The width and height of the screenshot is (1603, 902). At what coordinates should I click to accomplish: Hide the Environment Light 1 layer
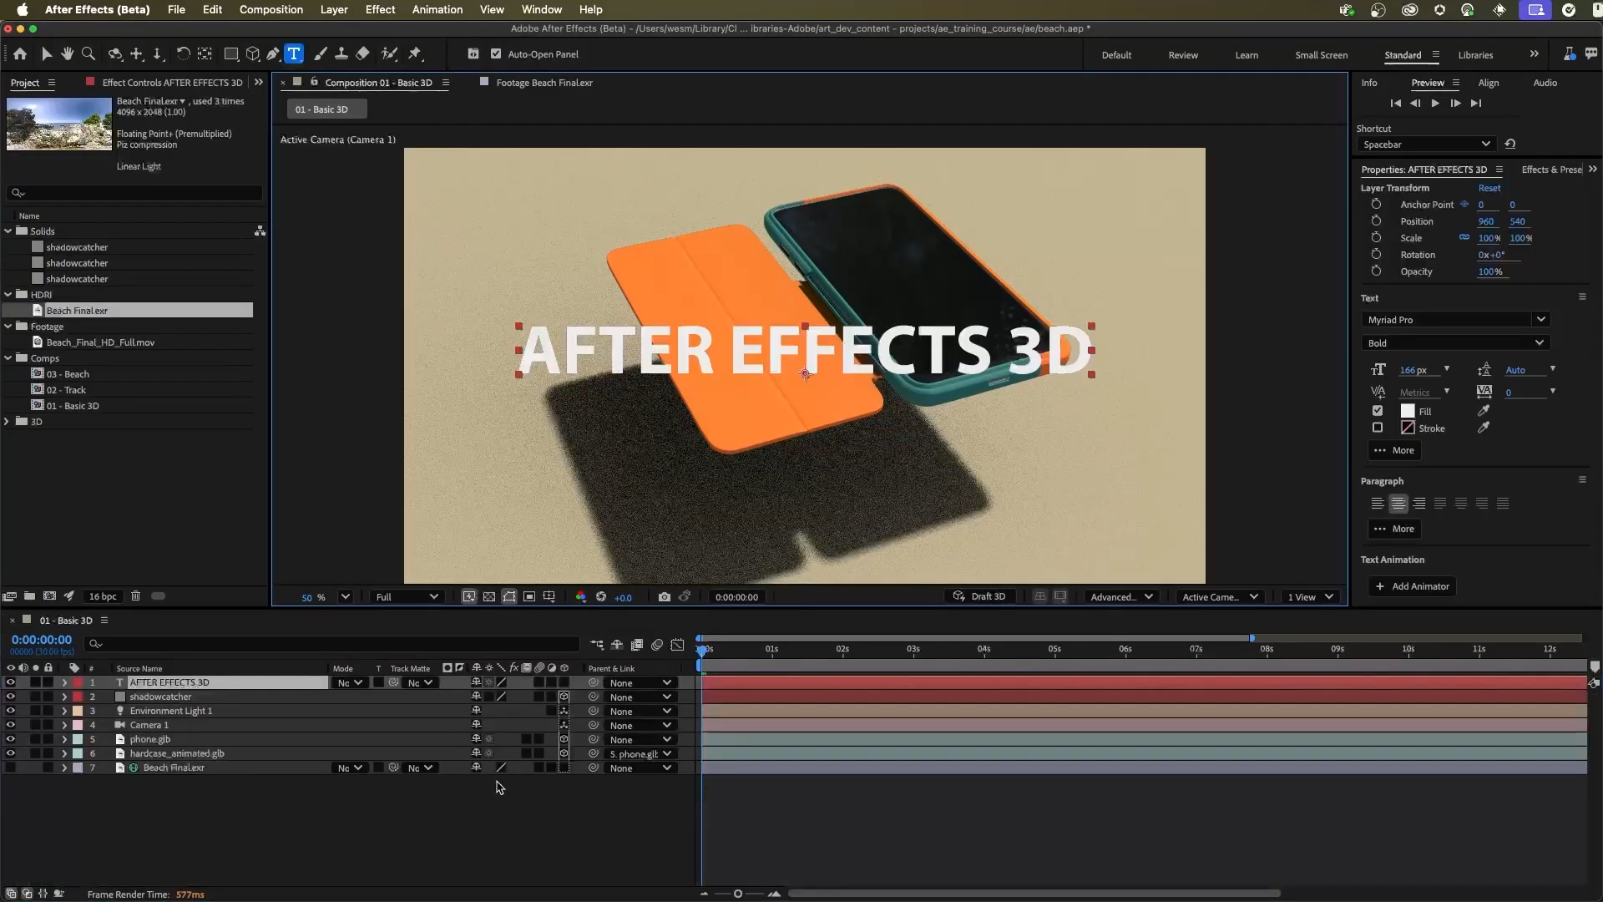10,711
